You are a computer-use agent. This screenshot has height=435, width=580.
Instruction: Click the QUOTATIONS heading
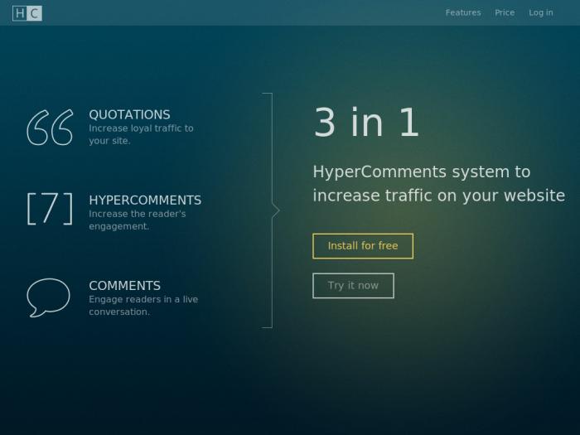tap(129, 114)
